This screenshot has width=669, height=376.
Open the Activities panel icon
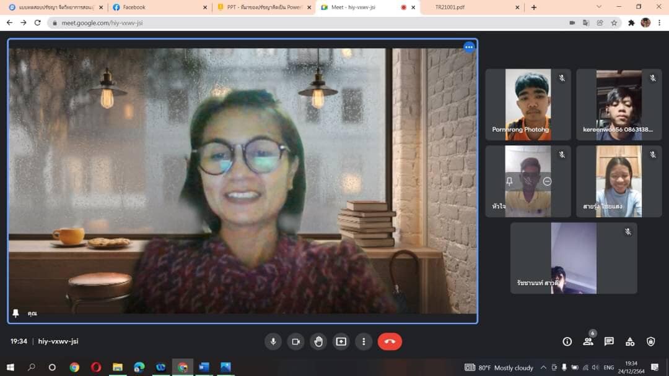point(630,341)
